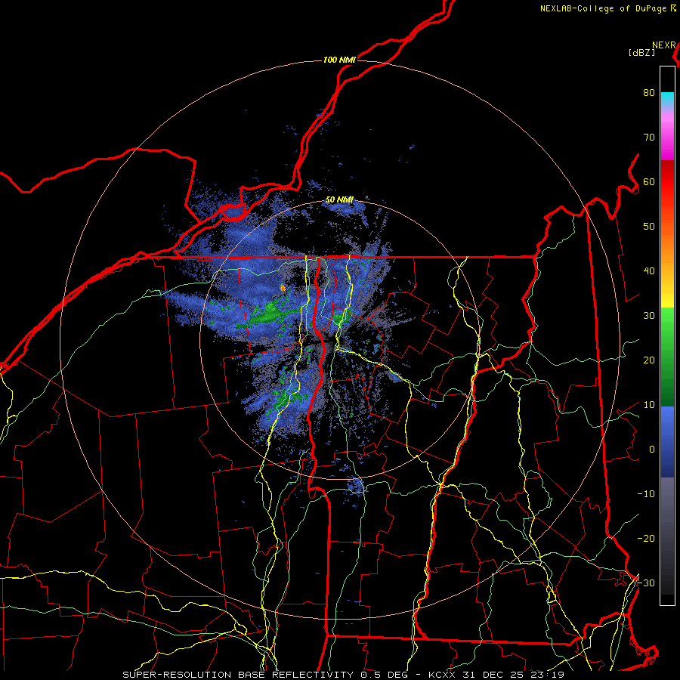Click the [dBZ] unit label
The image size is (680, 680).
click(x=641, y=53)
